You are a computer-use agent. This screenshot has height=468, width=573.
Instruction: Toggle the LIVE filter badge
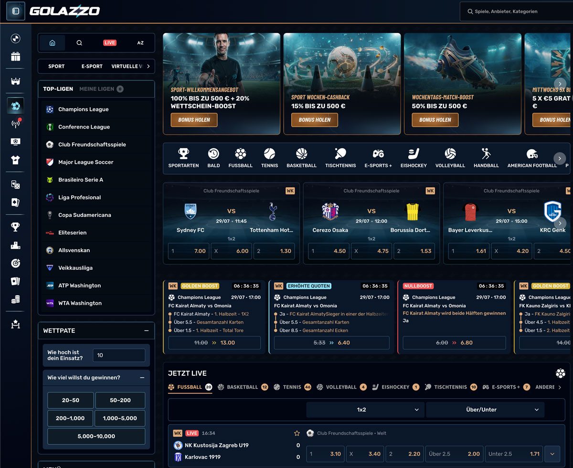[x=110, y=43]
